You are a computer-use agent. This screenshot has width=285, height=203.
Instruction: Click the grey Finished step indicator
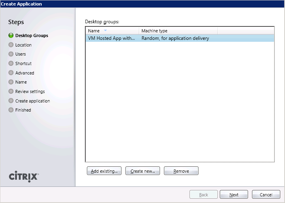pyautogui.click(x=11, y=110)
